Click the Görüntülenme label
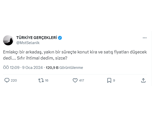Screen dimensions: 155x136 click(x=71, y=68)
